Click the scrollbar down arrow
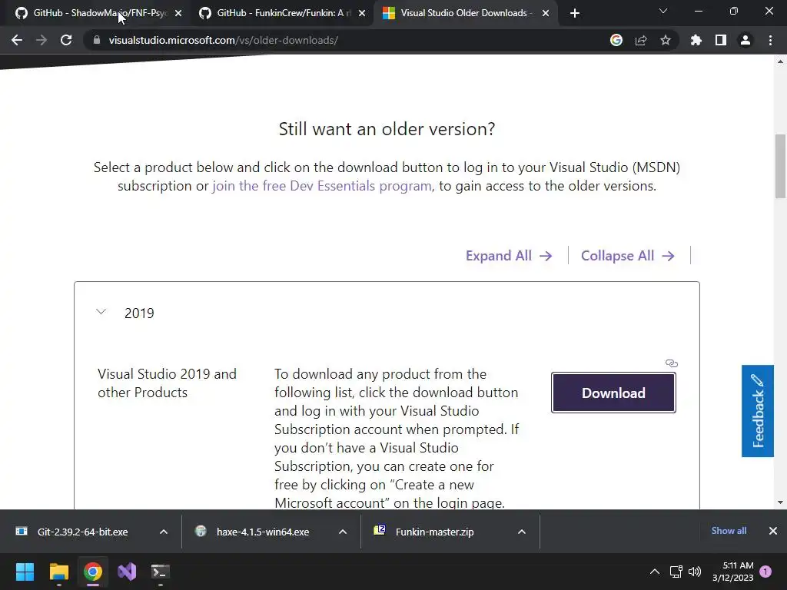This screenshot has height=590, width=787. pos(780,502)
